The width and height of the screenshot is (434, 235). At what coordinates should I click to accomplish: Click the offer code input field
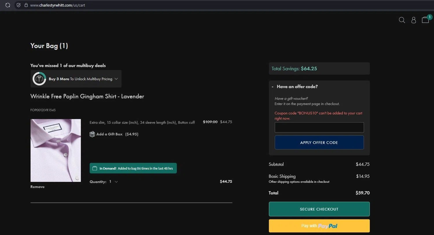click(x=319, y=127)
